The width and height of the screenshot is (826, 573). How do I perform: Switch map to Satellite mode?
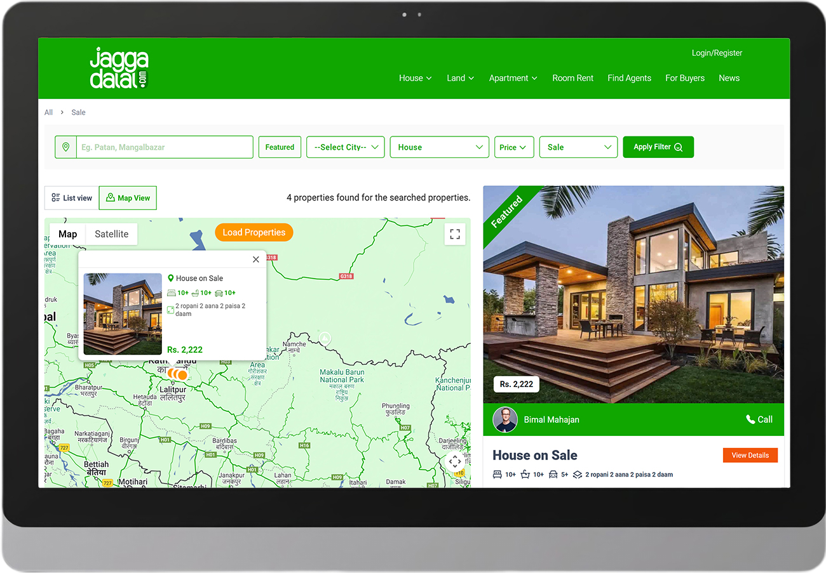(x=111, y=234)
